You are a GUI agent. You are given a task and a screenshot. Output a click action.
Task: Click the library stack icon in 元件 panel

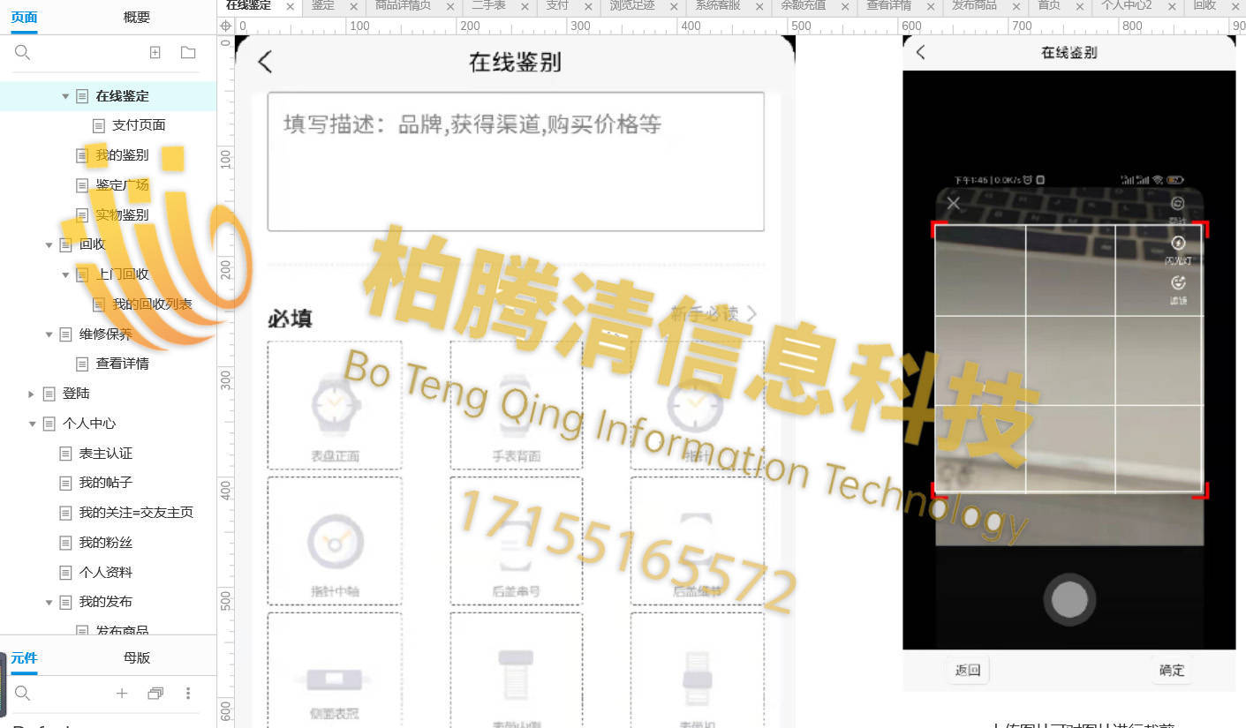(x=155, y=694)
